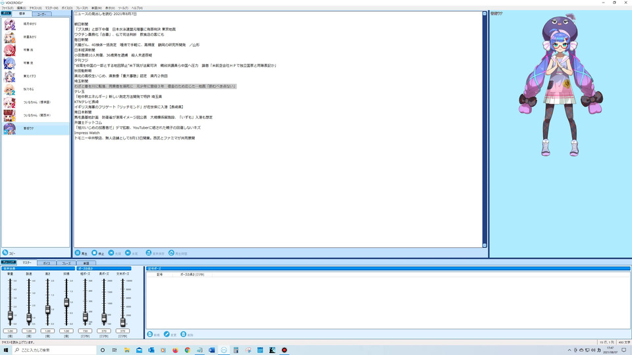Open the ヘルプ(H) menu
The width and height of the screenshot is (632, 355).
(x=137, y=8)
